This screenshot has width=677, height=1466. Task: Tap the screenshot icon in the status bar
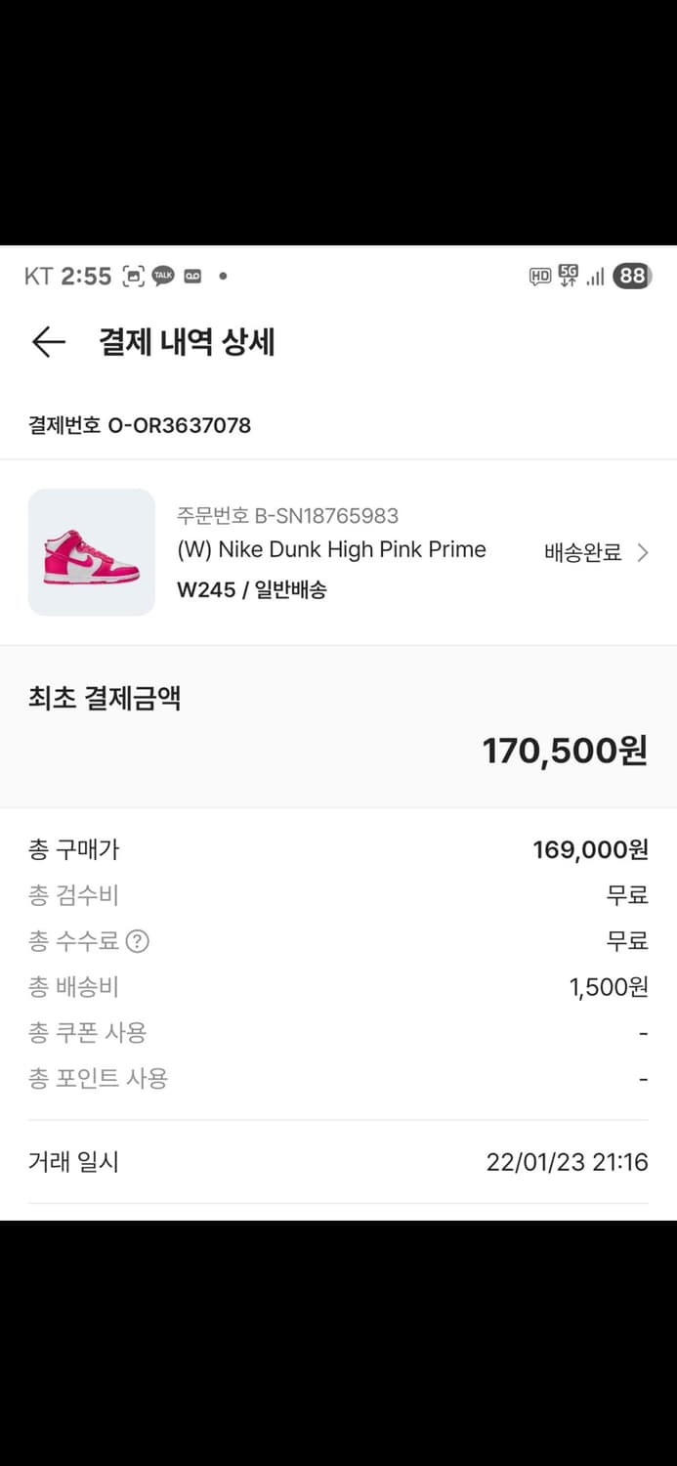(133, 276)
